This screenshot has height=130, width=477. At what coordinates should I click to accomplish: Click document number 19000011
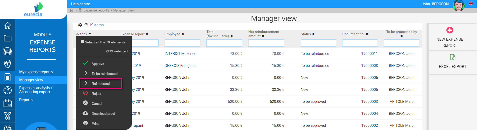tap(369, 54)
